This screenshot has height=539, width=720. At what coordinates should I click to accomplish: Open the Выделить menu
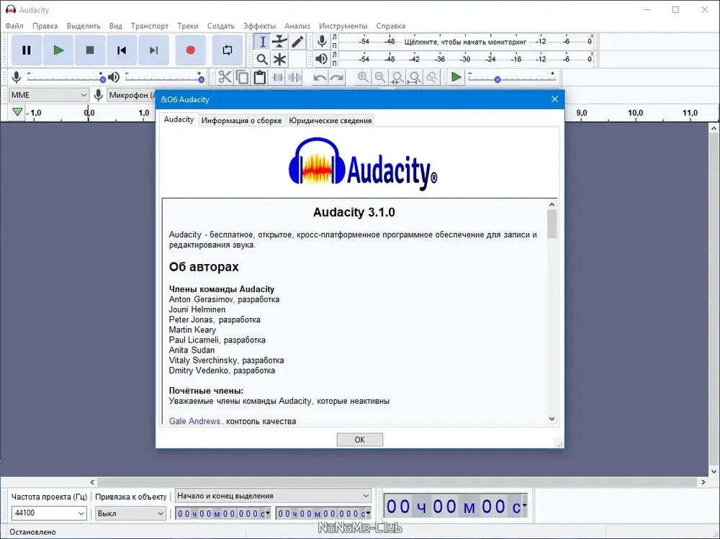pos(83,26)
